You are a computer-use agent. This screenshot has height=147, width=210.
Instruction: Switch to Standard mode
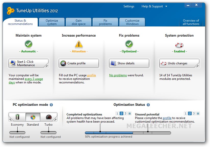tap(33, 117)
